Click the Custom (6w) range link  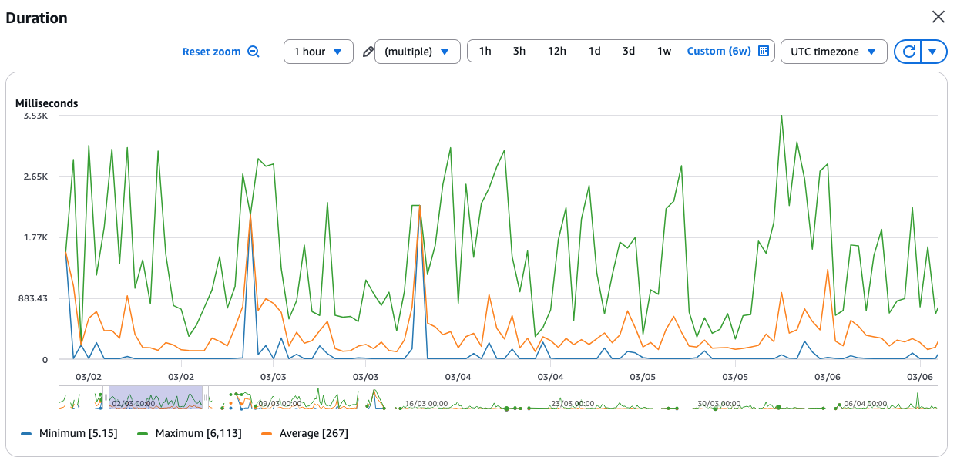718,52
